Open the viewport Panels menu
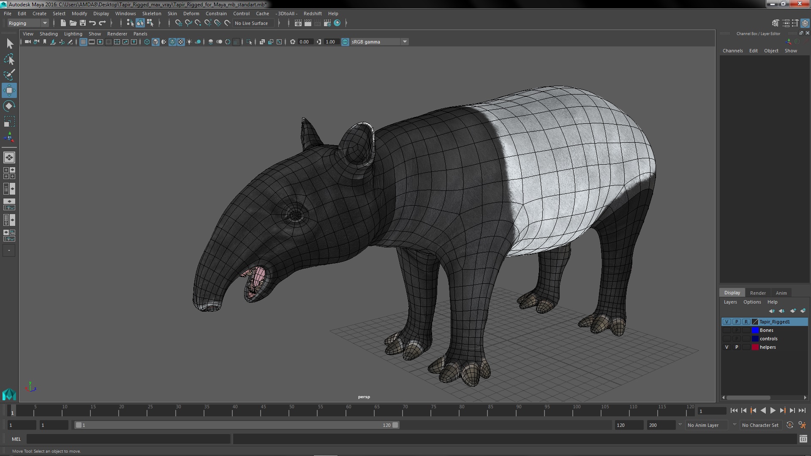Image resolution: width=811 pixels, height=456 pixels. click(x=140, y=34)
